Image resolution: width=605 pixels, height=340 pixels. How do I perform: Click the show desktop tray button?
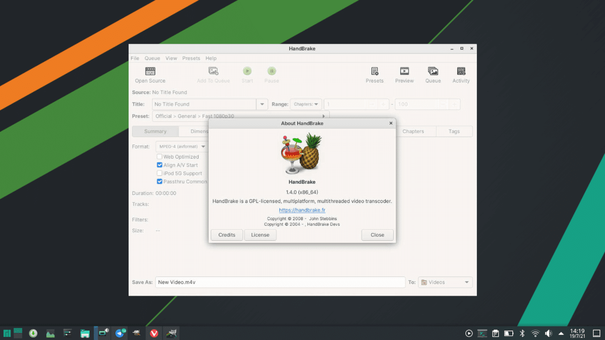click(597, 333)
